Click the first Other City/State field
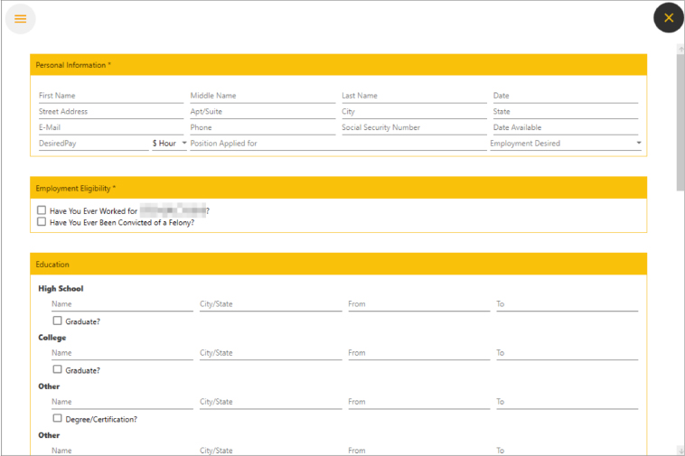 [x=271, y=402]
